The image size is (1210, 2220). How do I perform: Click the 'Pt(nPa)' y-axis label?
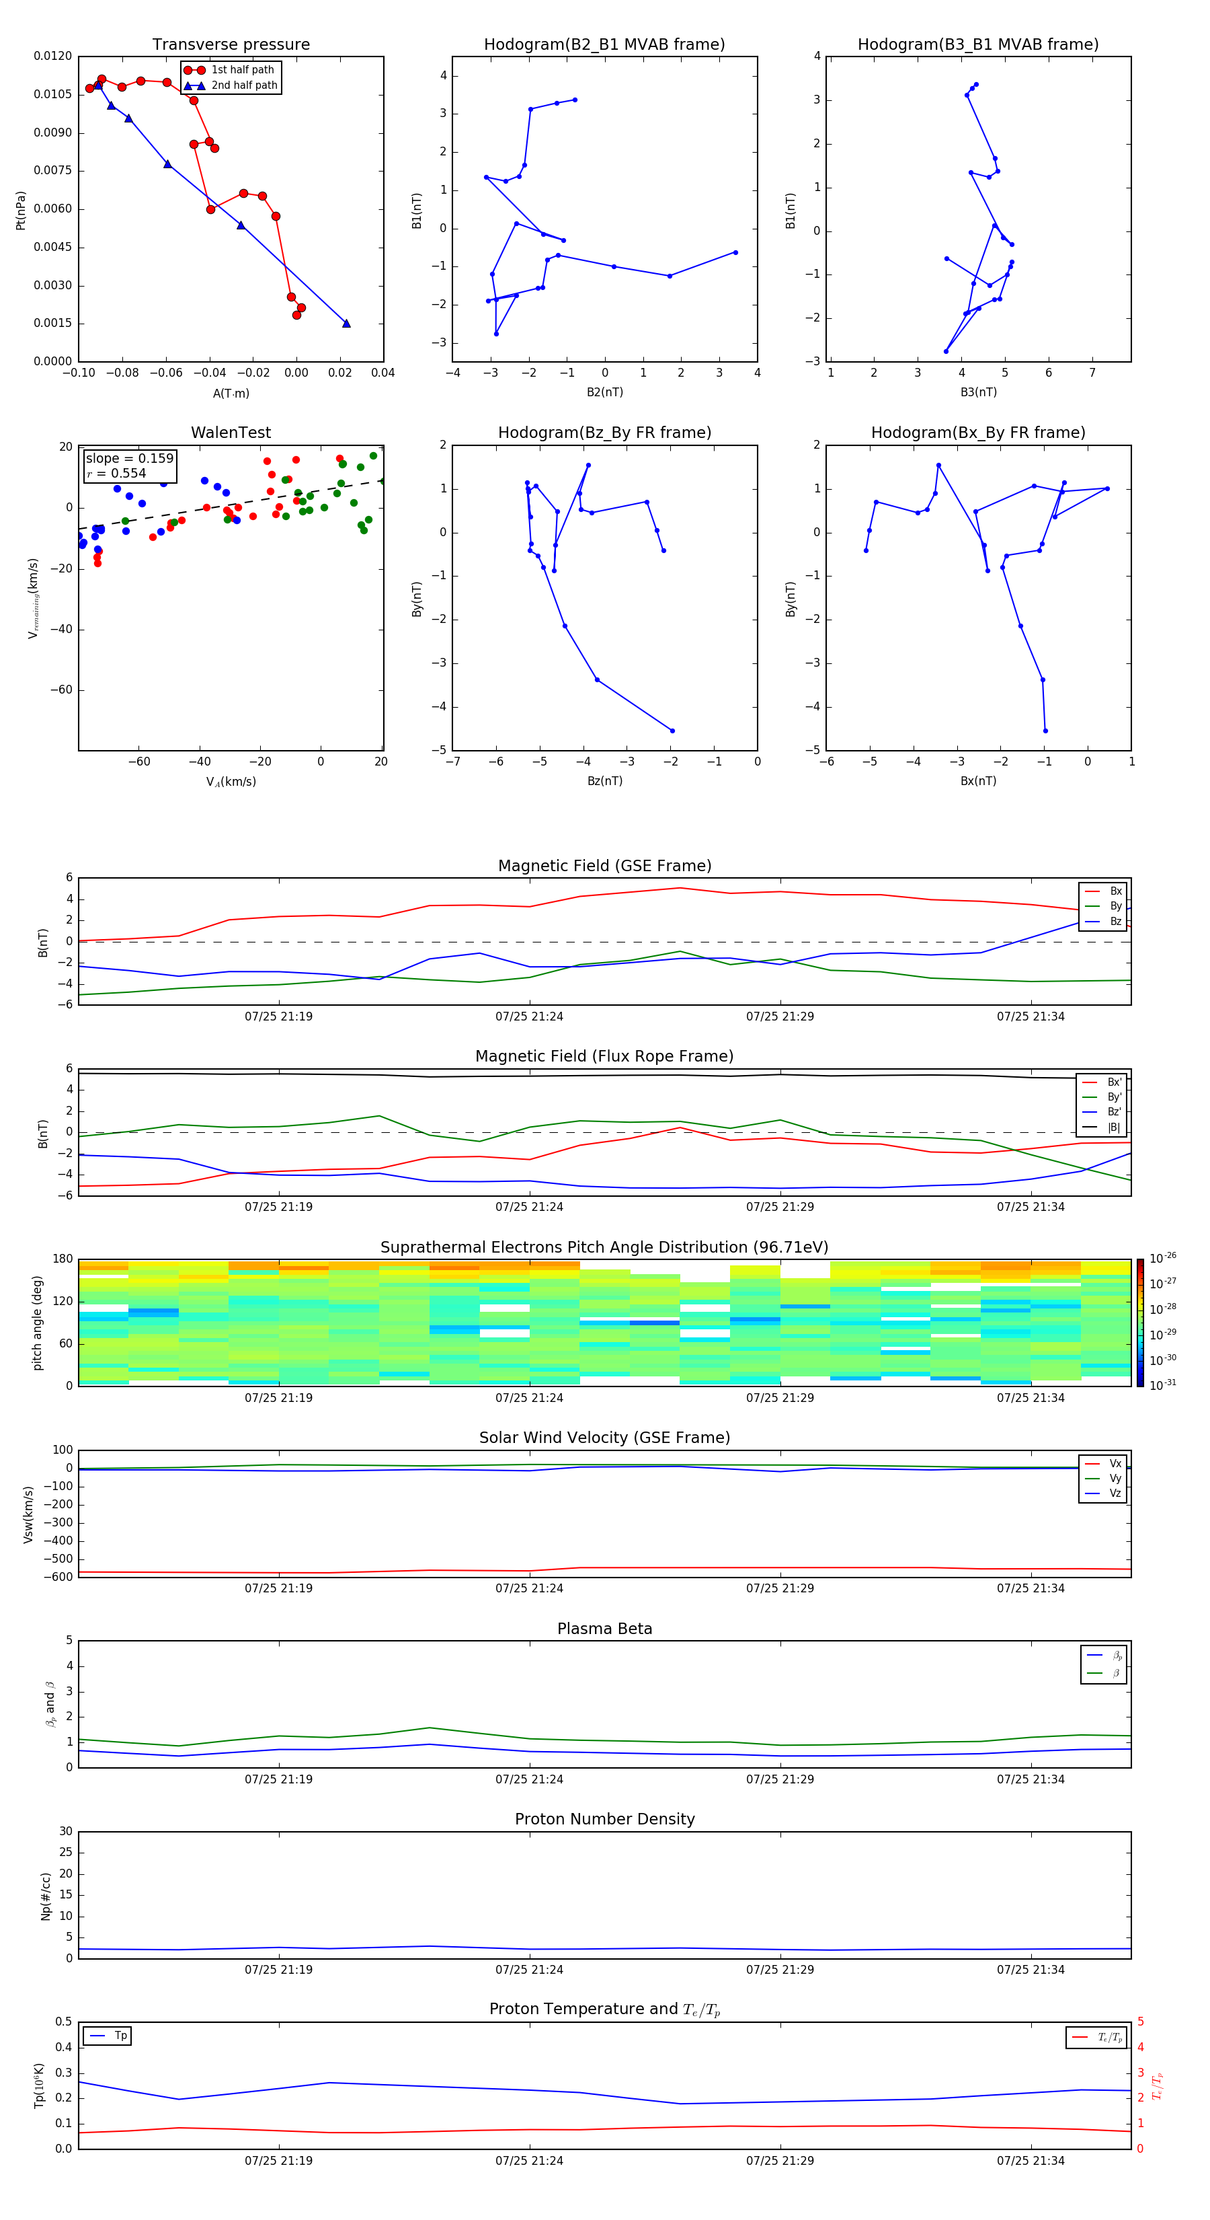coord(21,209)
